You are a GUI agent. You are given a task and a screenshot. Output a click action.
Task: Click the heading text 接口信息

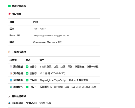click(16, 14)
